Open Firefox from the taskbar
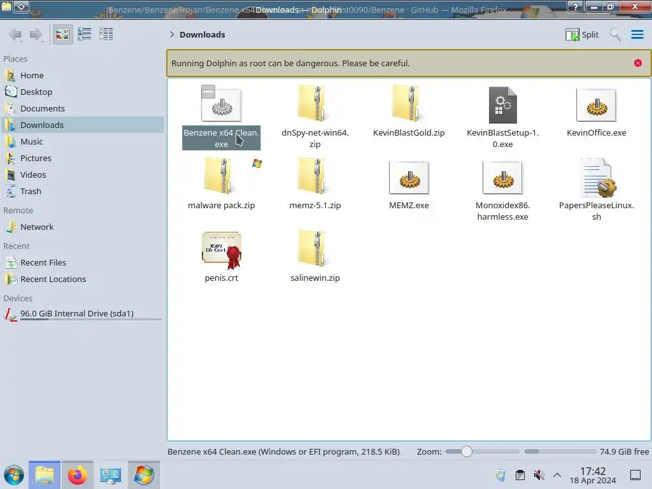 77,475
